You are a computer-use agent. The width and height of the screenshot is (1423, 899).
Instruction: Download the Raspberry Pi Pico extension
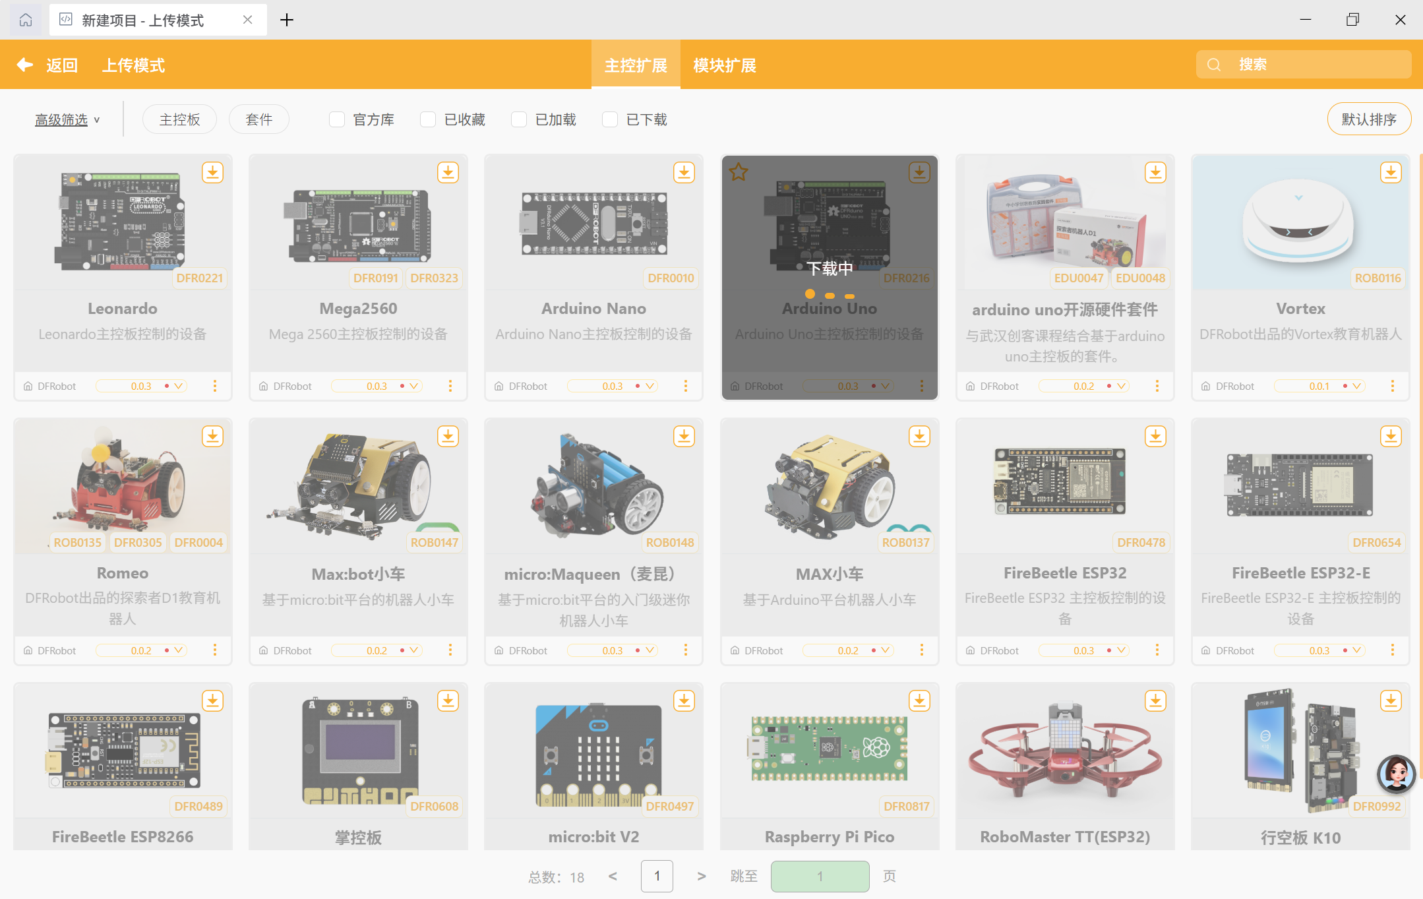pyautogui.click(x=919, y=700)
